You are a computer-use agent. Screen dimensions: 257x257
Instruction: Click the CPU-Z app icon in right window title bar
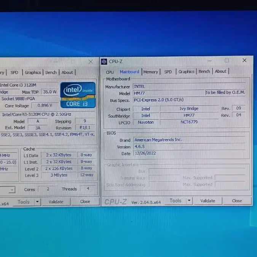pyautogui.click(x=104, y=62)
